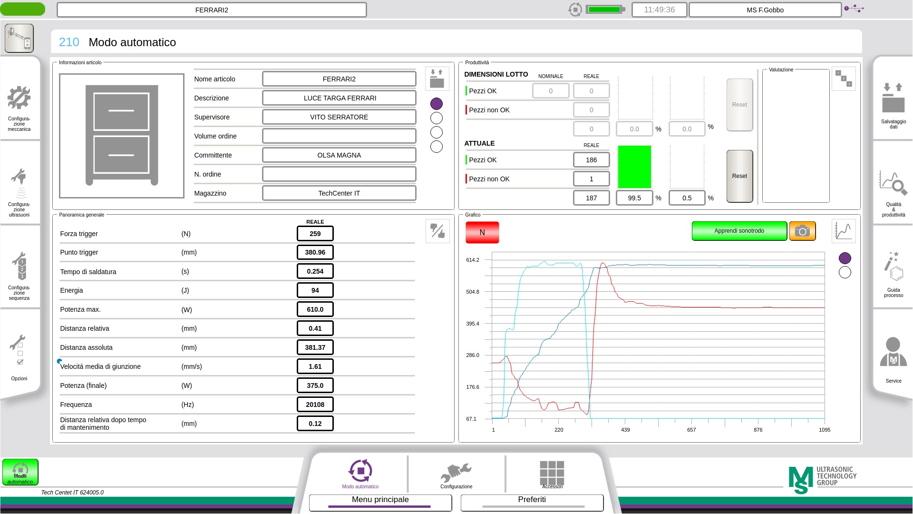Viewport: 913px width, 514px height.
Task: Click the graph curve settings icon
Action: pyautogui.click(x=844, y=231)
